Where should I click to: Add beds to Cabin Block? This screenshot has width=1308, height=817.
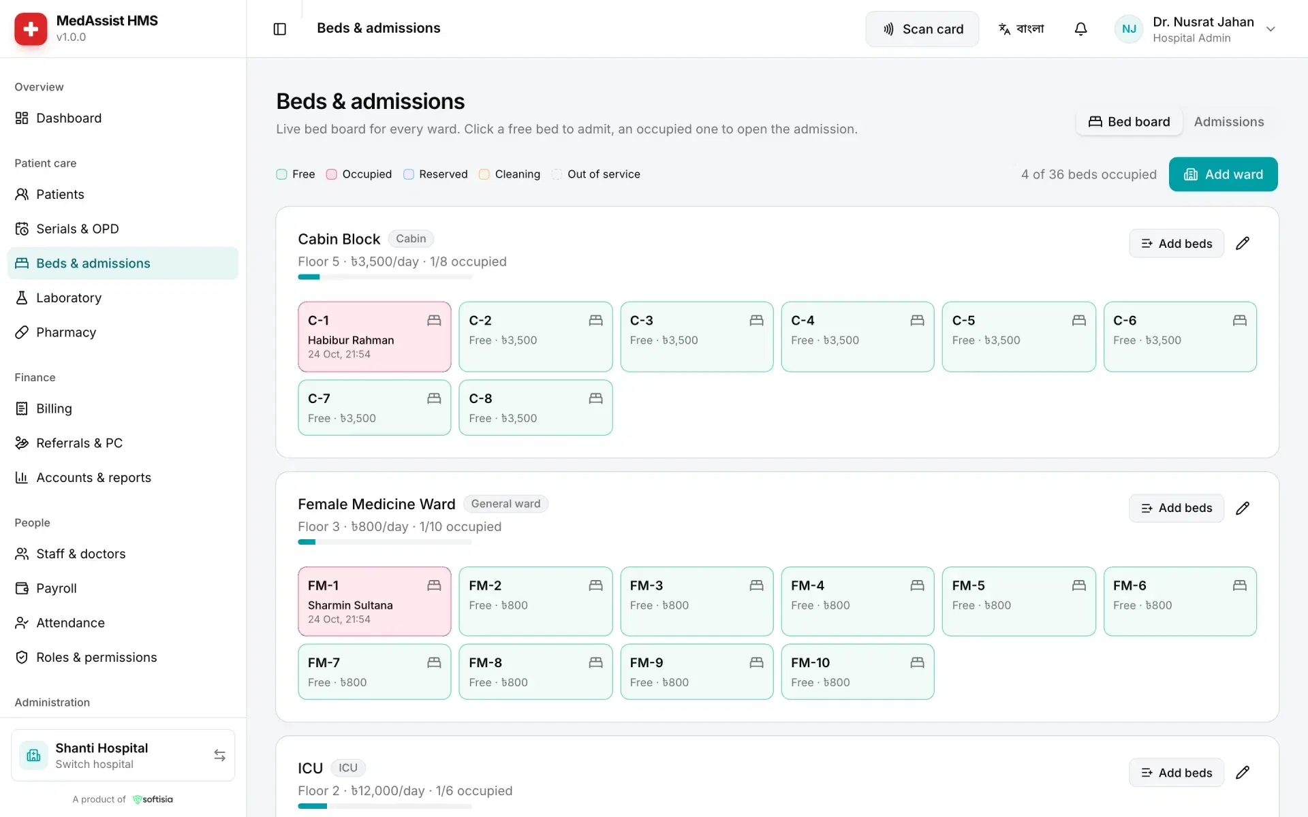[x=1176, y=243]
